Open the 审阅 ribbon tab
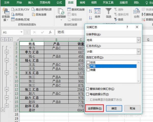 [82, 3]
